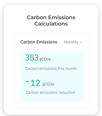Click the word 'reduction' in the bottom label
Screen dimensions: 102x116
pos(67,92)
